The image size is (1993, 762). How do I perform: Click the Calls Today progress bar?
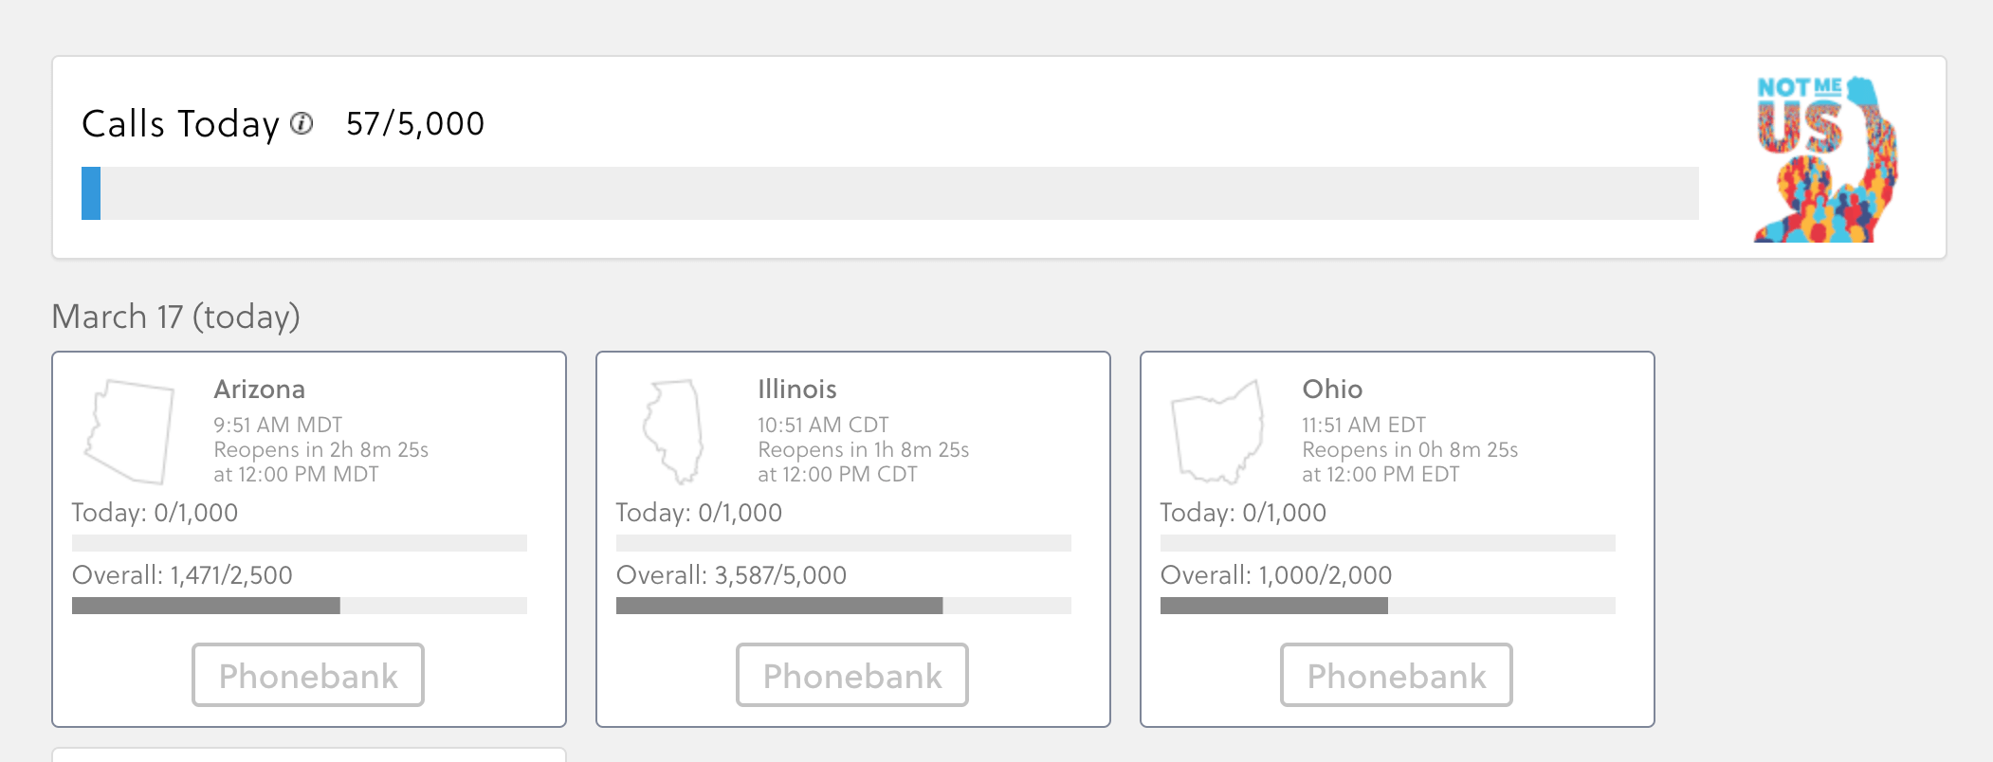(x=890, y=193)
